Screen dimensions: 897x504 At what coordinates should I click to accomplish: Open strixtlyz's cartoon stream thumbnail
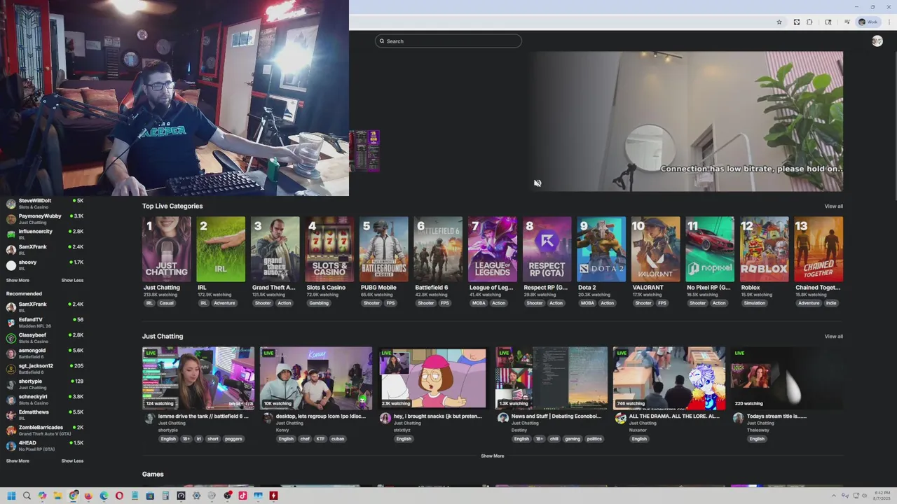[x=434, y=378]
